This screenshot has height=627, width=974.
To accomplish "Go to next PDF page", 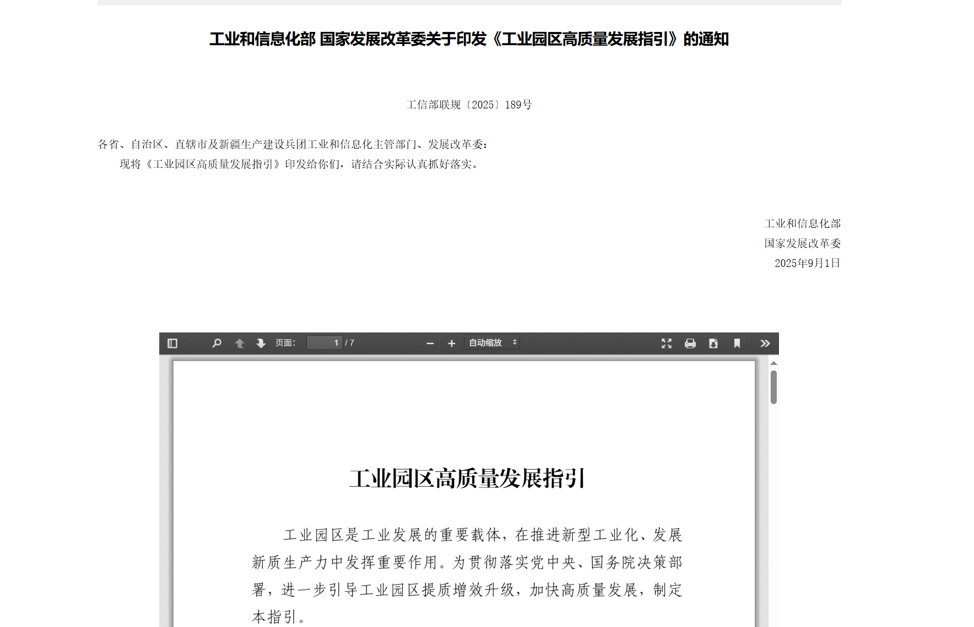I will tap(261, 344).
